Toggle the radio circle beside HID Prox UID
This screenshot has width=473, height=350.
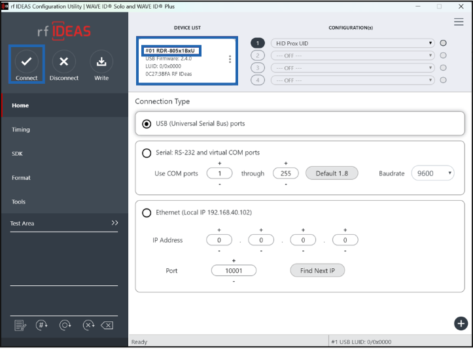[x=443, y=43]
